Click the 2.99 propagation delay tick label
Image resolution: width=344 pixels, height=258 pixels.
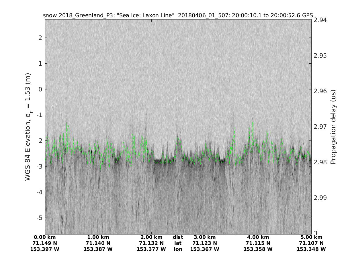320,198
